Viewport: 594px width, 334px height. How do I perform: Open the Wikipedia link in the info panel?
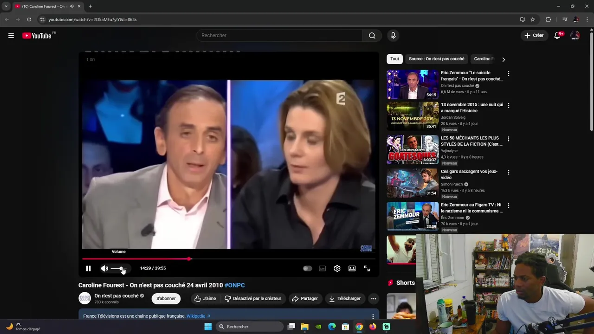pyautogui.click(x=198, y=316)
